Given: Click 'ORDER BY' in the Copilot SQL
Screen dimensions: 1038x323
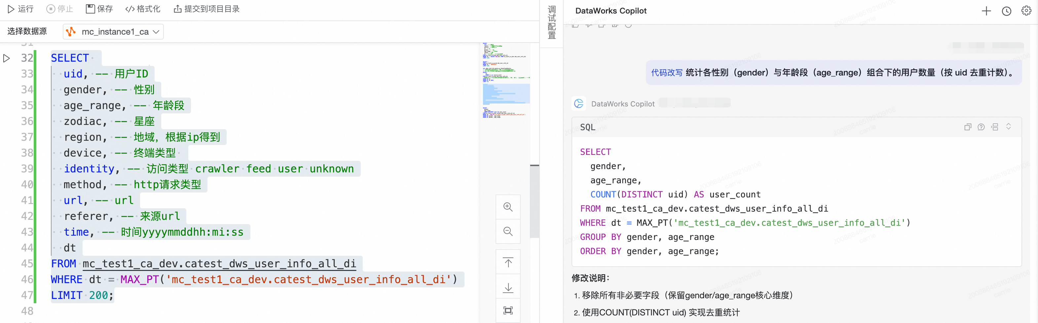Looking at the screenshot, I should point(600,251).
